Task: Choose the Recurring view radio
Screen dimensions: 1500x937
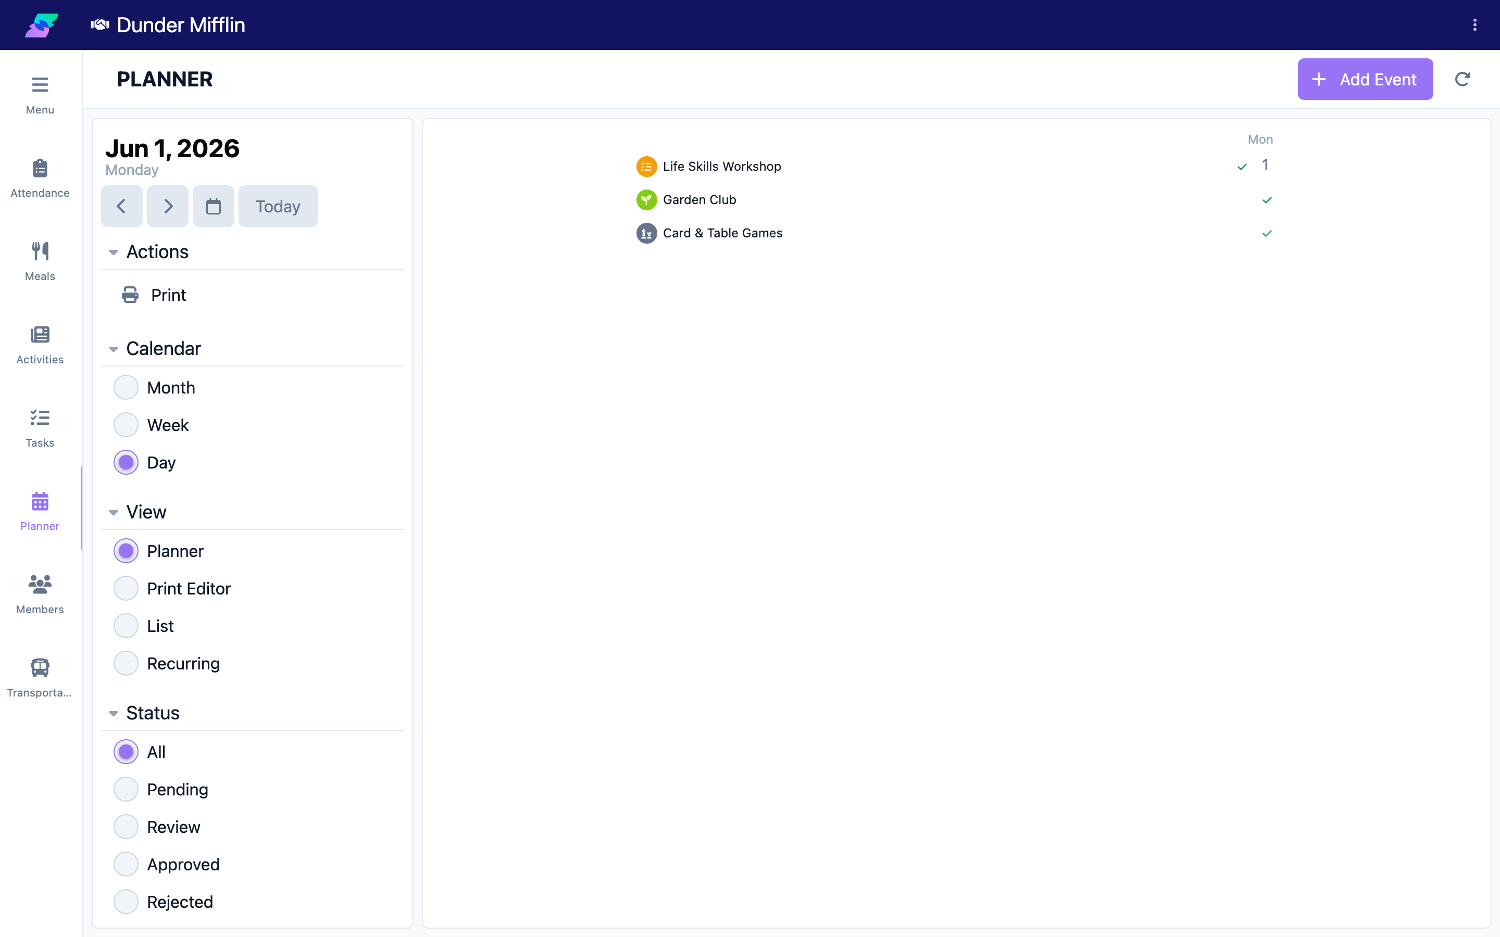Action: pos(126,664)
